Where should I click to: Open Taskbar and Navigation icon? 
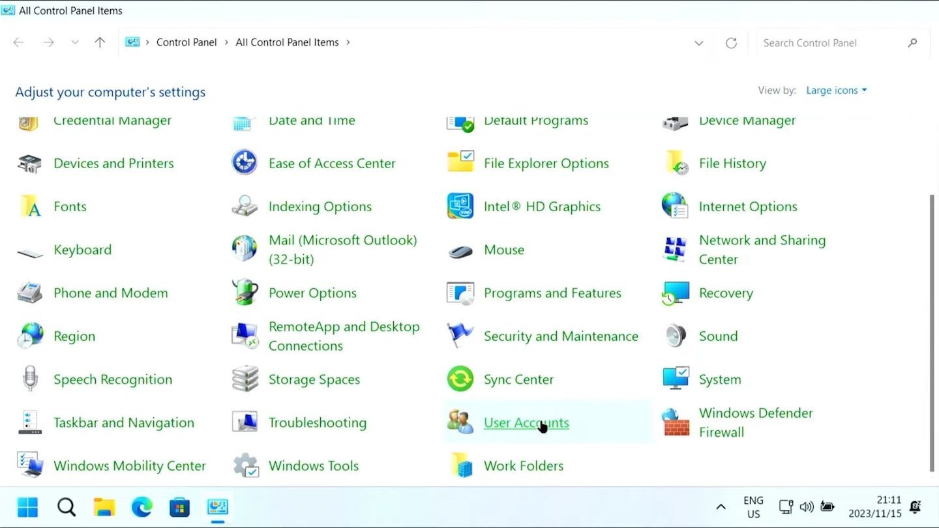[x=30, y=422]
